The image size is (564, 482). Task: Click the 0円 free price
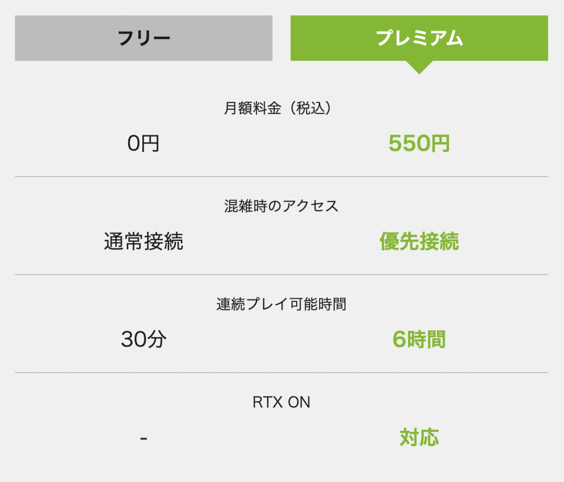pos(143,143)
